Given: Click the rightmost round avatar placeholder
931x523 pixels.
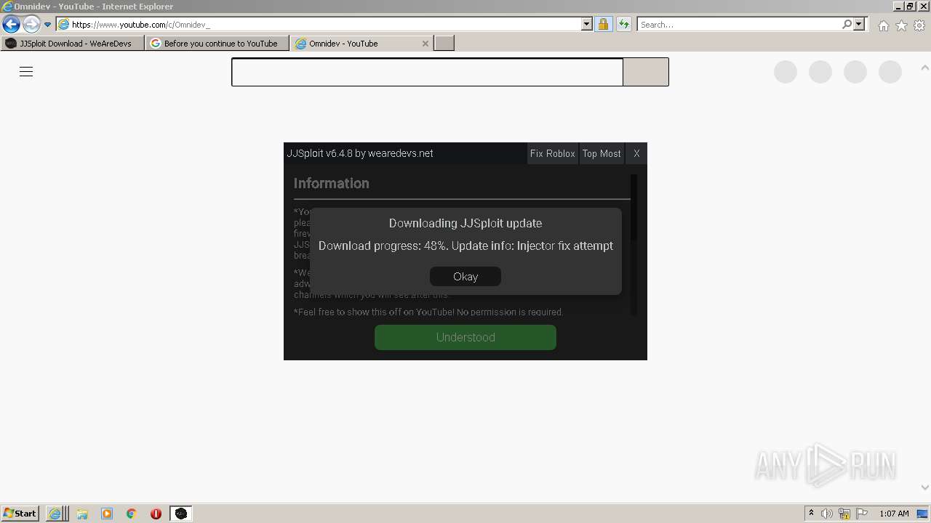Looking at the screenshot, I should (x=890, y=72).
